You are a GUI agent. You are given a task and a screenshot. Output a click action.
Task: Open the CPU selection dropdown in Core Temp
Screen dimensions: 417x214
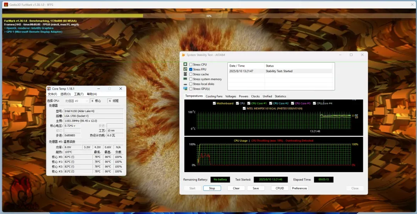[76, 101]
